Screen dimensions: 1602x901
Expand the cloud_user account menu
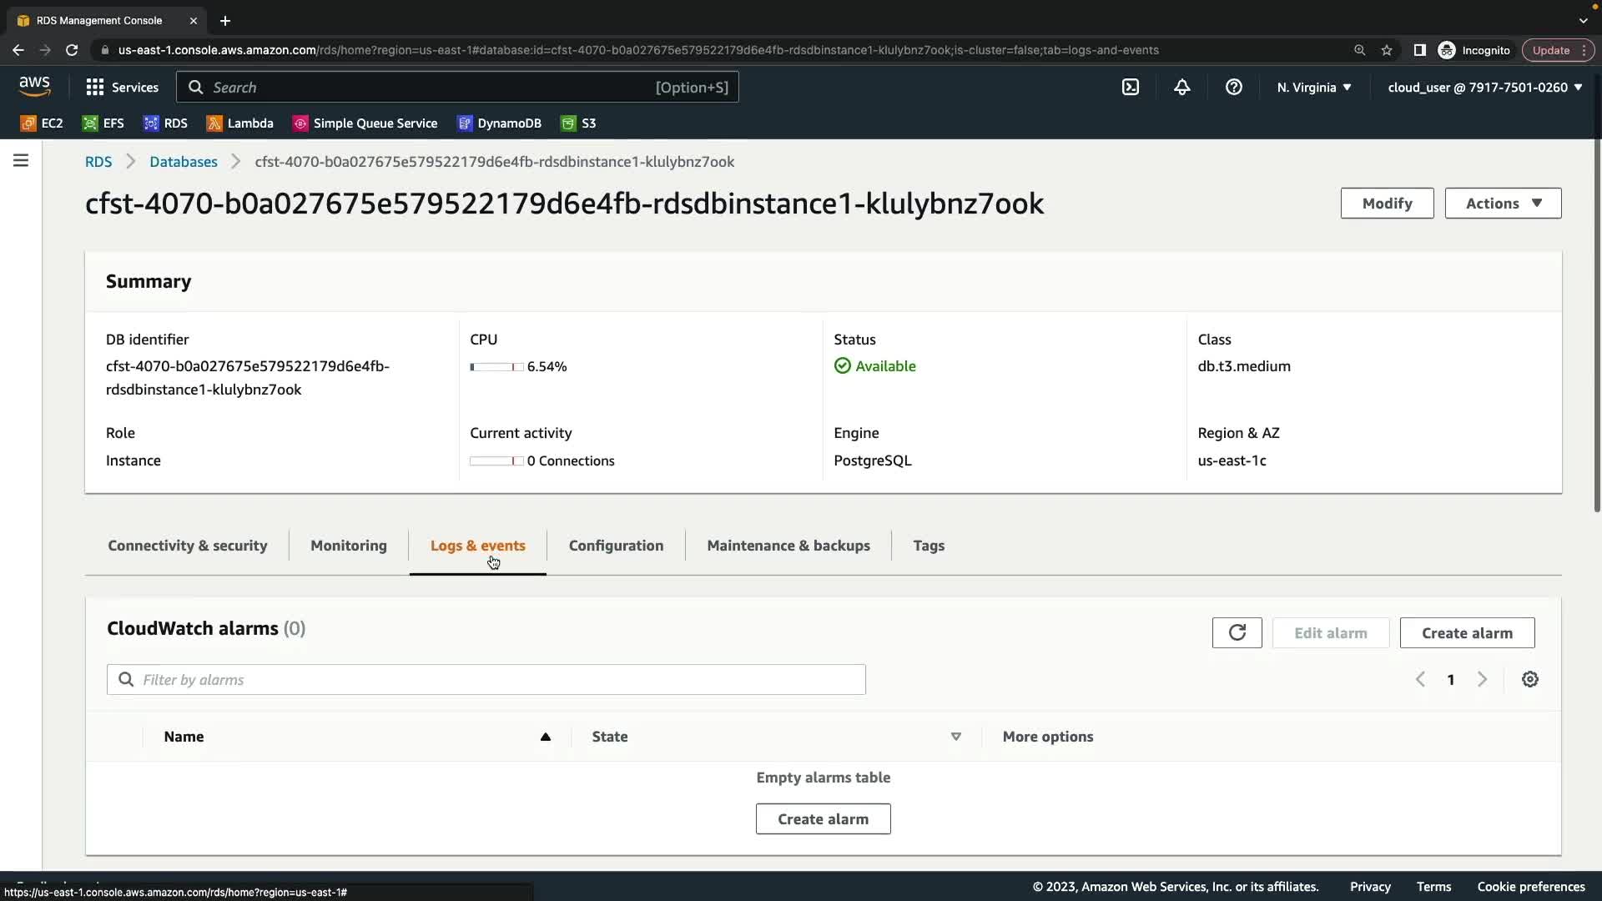pos(1484,88)
